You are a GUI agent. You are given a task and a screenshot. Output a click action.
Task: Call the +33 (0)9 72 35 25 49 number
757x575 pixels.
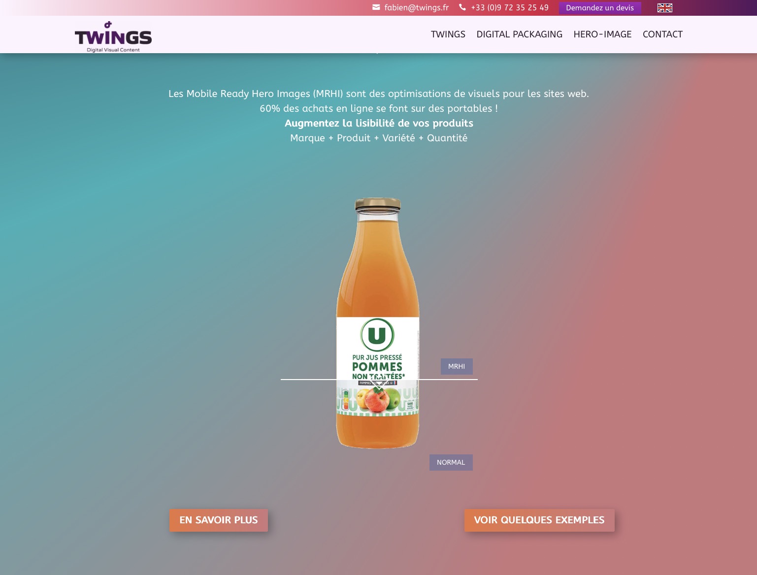(509, 8)
